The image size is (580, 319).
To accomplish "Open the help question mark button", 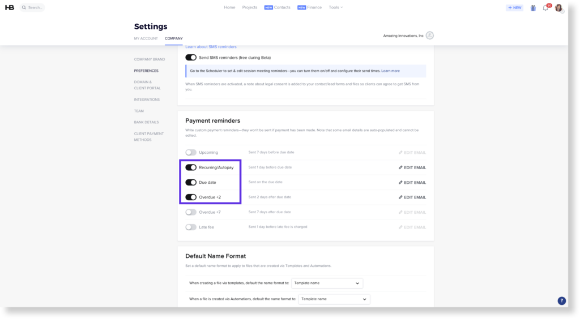I will coord(561,300).
